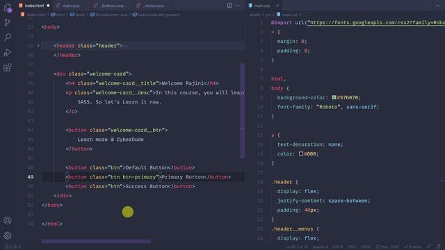Open the Explorer view in the activity bar
The image size is (445, 250).
point(8,8)
